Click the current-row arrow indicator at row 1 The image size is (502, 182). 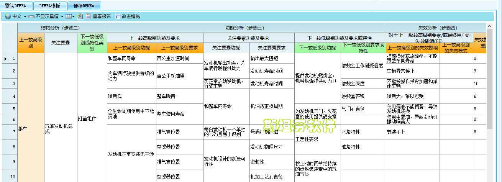click(x=5, y=59)
